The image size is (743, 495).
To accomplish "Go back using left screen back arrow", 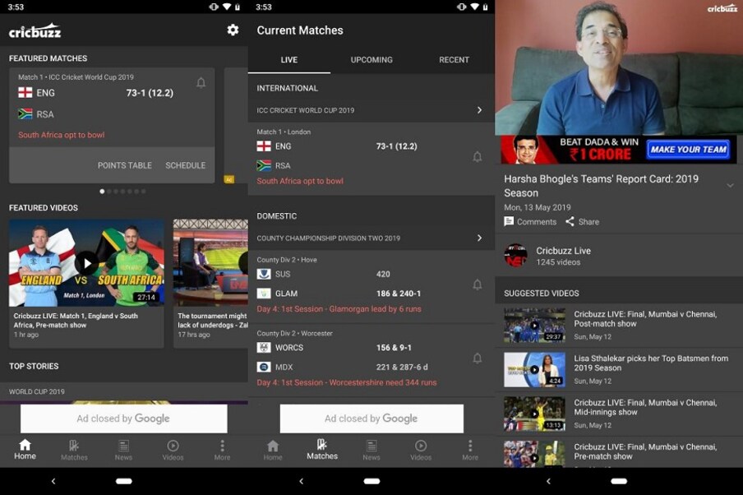I will (x=53, y=481).
